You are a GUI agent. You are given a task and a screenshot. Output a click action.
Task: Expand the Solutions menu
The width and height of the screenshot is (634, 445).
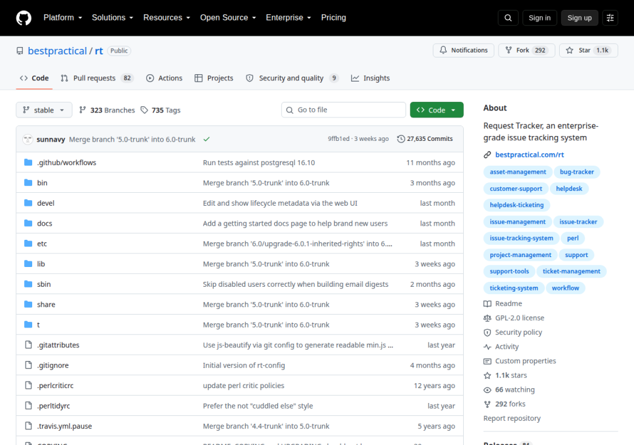point(113,18)
